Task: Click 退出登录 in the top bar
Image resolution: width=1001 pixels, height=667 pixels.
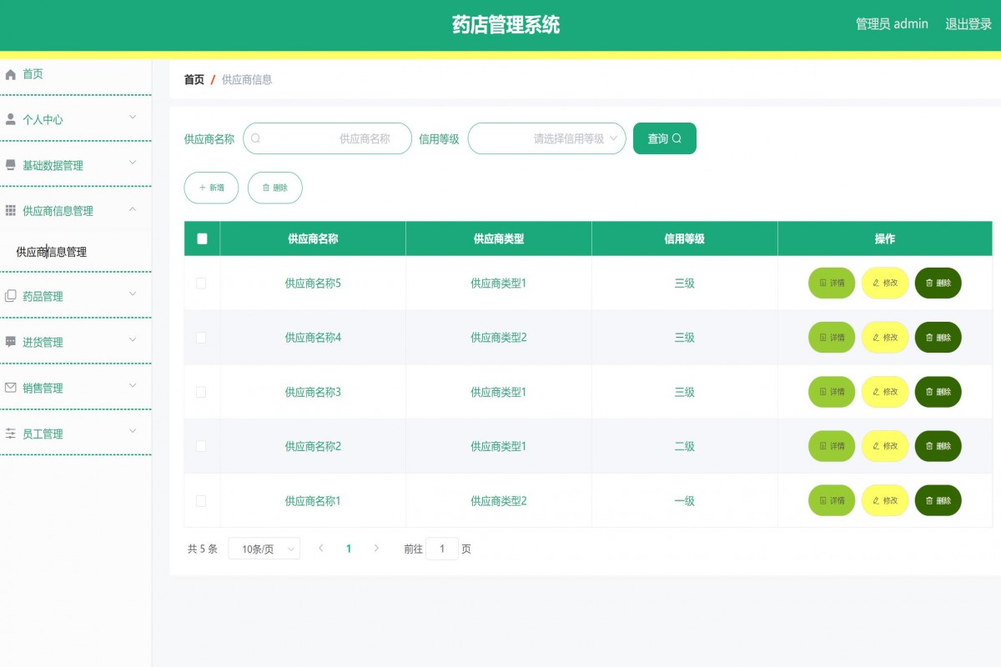Action: coord(968,24)
